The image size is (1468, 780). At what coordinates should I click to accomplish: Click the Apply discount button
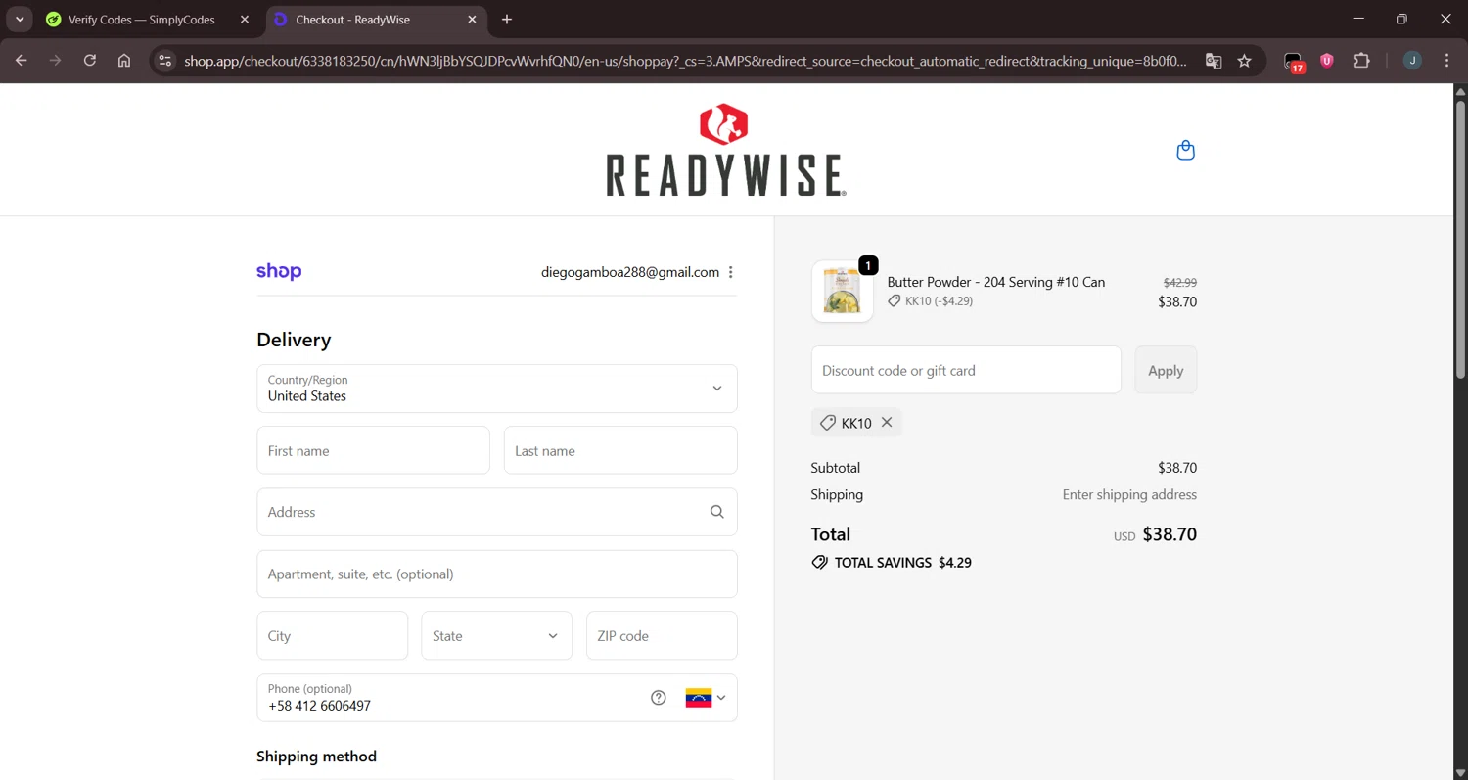1166,370
